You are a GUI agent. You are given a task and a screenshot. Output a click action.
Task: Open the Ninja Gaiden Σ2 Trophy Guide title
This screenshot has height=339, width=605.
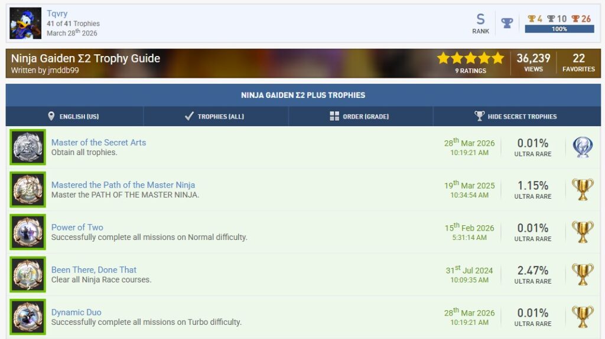(86, 58)
